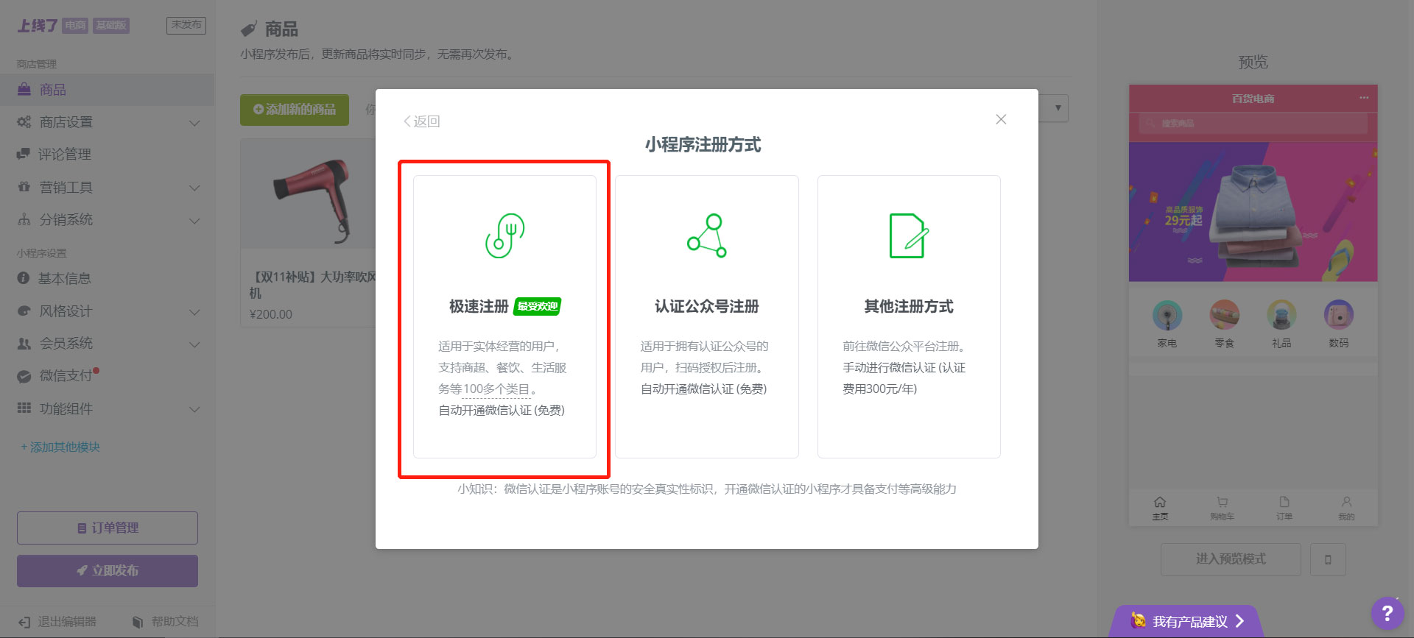1414x638 pixels.
Task: Open 订单管理 button
Action: [x=108, y=528]
